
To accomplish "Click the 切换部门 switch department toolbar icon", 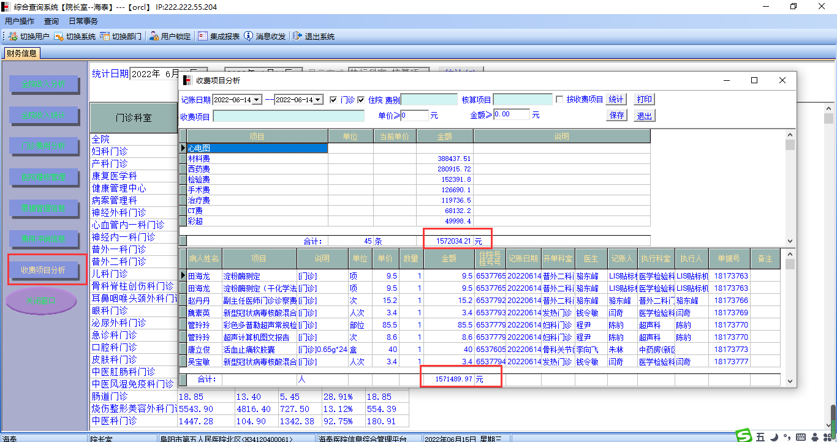I will 105,37.
